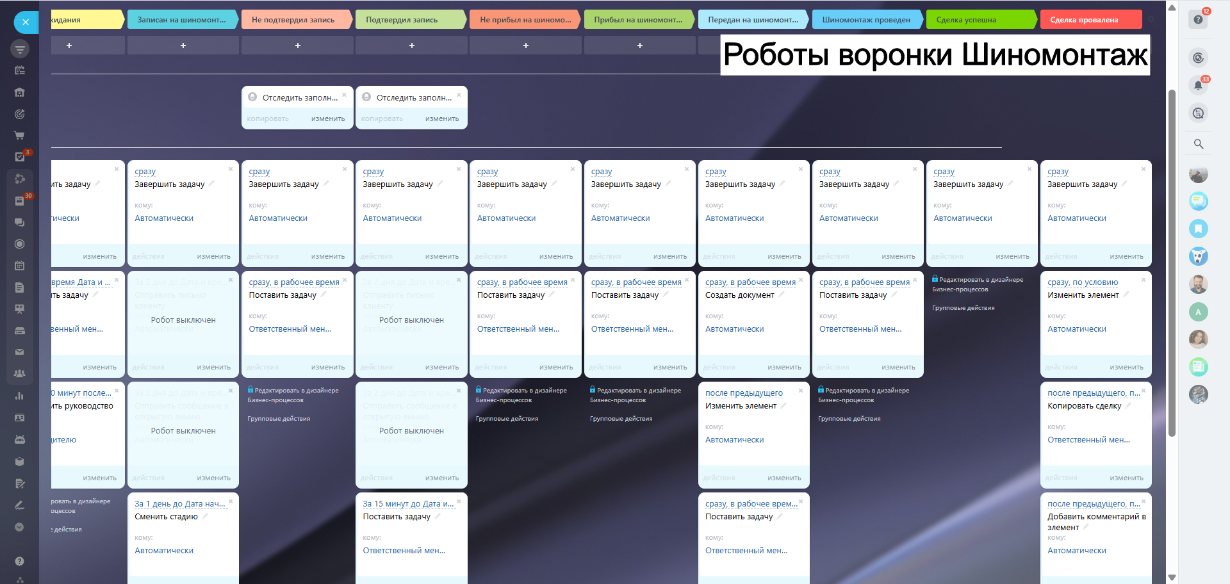This screenshot has width=1230, height=584.
Task: Select the 'Записан на шиномонт...' stage
Action: click(x=183, y=20)
